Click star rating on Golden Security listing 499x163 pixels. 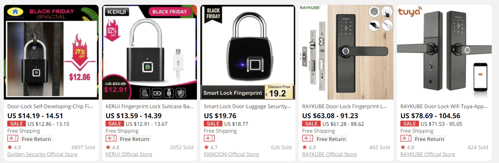[x=14, y=147]
